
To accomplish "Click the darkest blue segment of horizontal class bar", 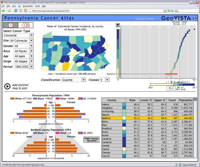I will (x=189, y=85).
